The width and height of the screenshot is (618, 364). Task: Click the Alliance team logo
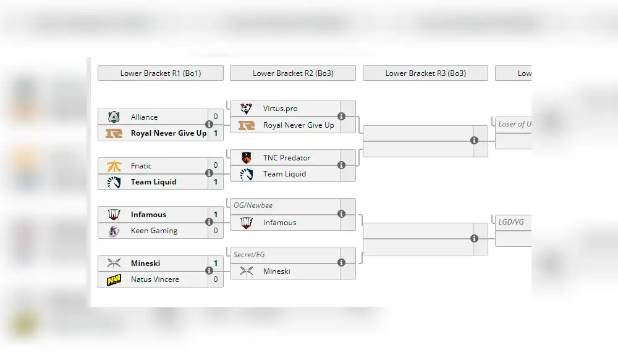pos(114,117)
